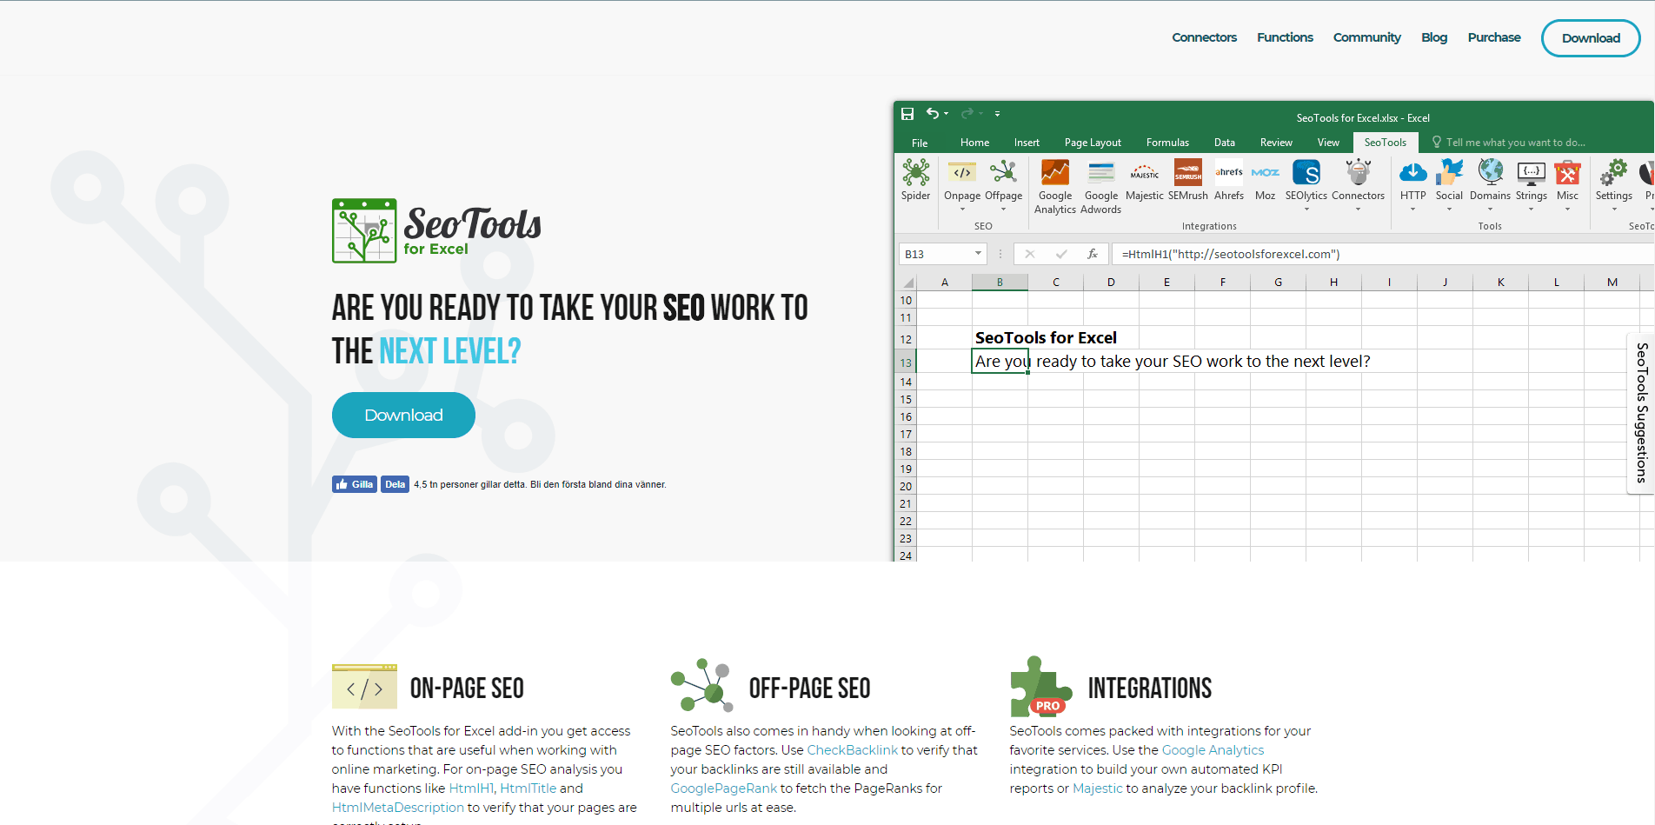Open Functions in site navigation
This screenshot has height=825, width=1655.
pos(1285,37)
